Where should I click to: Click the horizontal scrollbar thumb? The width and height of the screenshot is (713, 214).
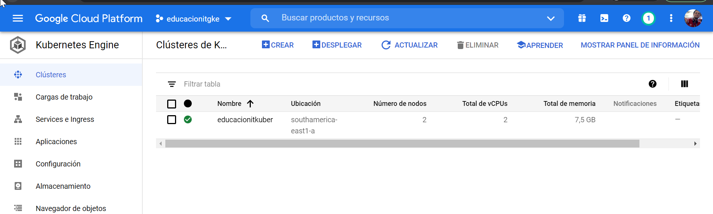pyautogui.click(x=402, y=143)
